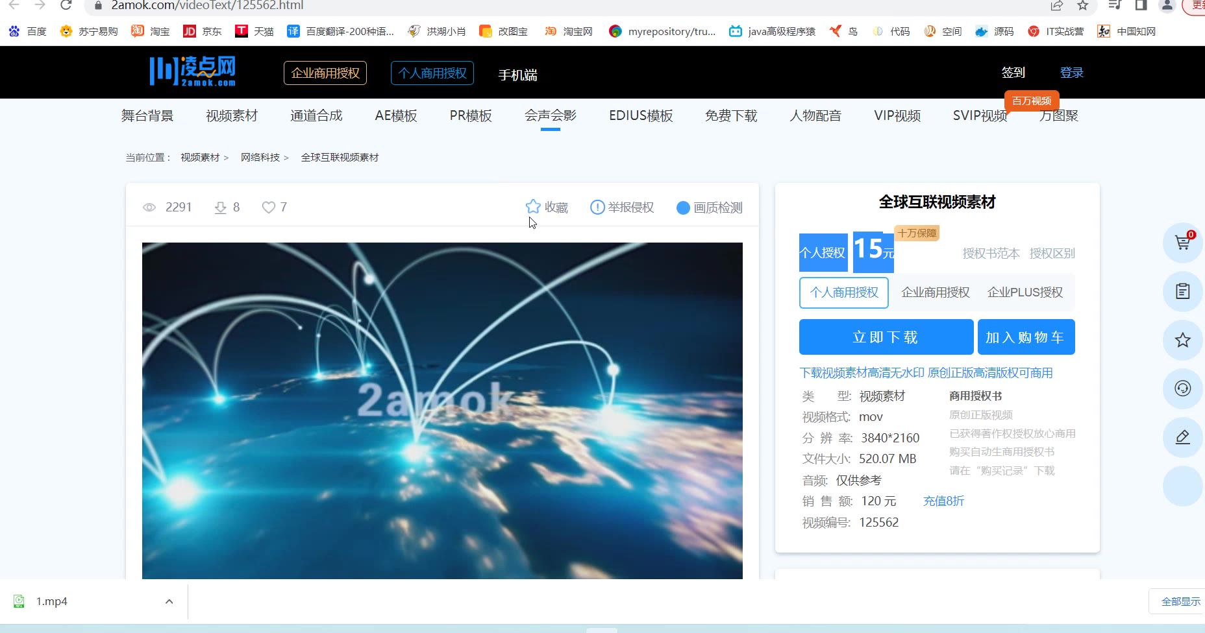Open the customer service sidebar icon
The height and width of the screenshot is (633, 1205).
click(x=1183, y=388)
